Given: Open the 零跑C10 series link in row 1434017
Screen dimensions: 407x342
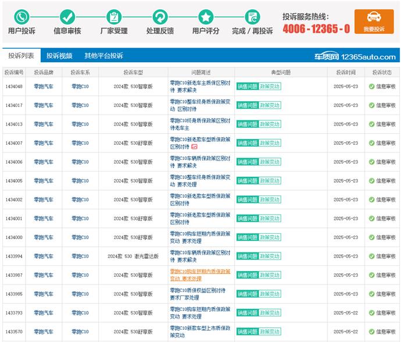Looking at the screenshot, I should click(80, 105).
